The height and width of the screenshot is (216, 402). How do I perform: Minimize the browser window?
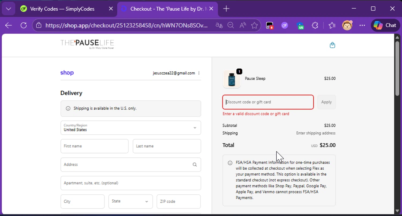coord(354,9)
